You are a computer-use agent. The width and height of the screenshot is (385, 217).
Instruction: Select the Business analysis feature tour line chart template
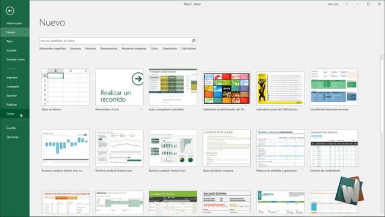(119, 148)
